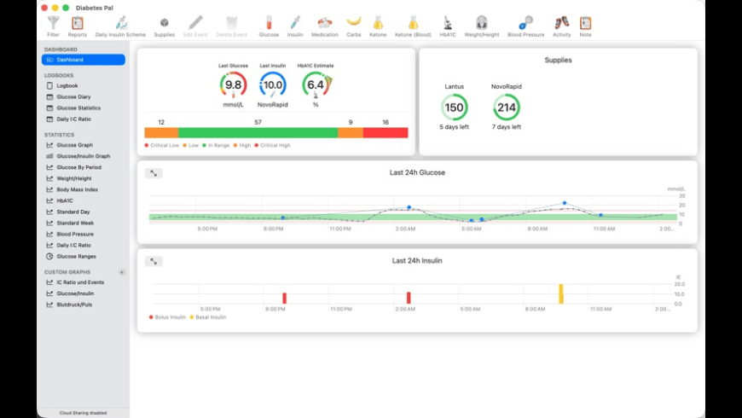Open the Filter tool
The width and height of the screenshot is (742, 418).
53,26
